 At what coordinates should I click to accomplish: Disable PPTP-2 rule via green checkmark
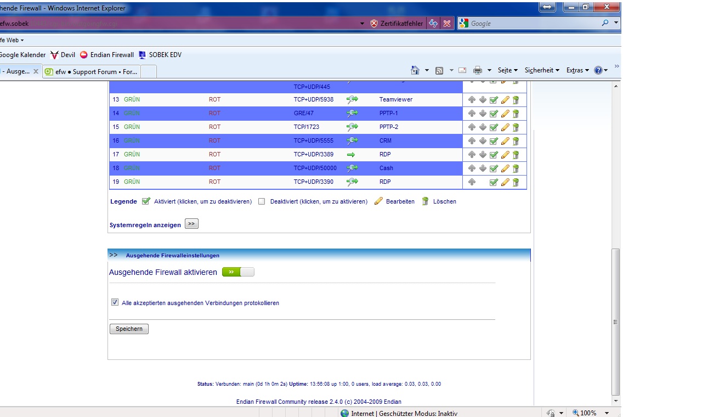[x=494, y=127]
